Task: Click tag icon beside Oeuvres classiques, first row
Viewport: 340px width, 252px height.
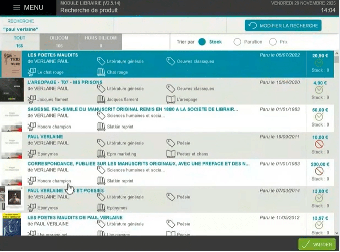Action: click(x=171, y=61)
